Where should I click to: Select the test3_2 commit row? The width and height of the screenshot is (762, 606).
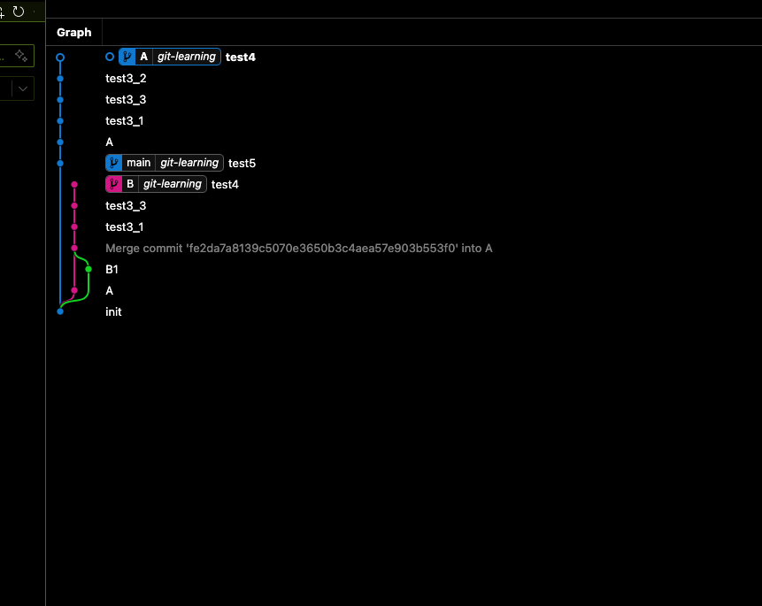point(126,78)
